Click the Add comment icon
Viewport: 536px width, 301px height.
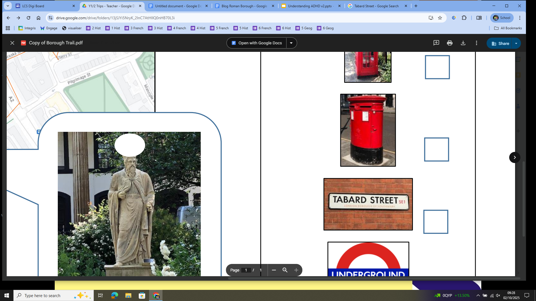(x=436, y=43)
